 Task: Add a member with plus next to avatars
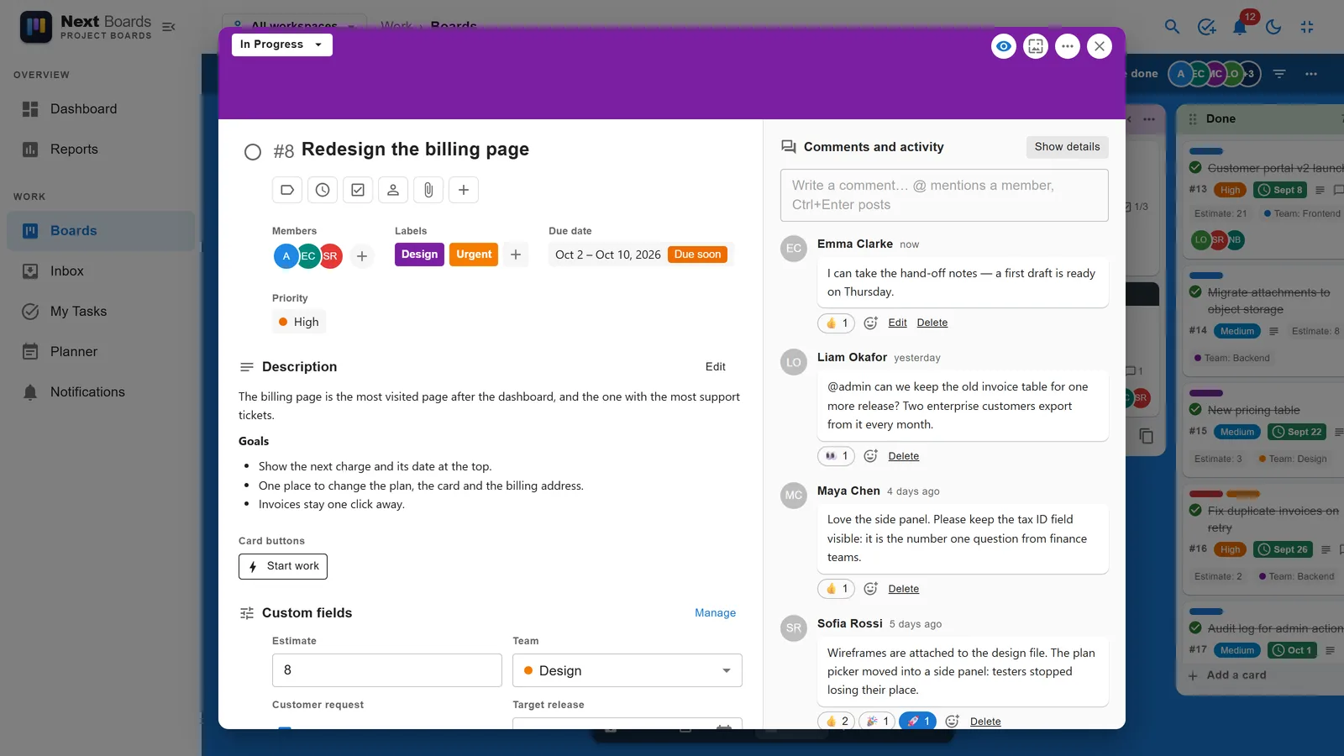click(x=362, y=256)
